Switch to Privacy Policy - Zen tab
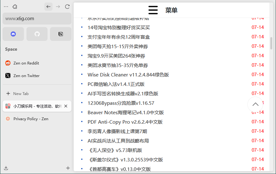This screenshot has height=174, width=276. click(31, 119)
